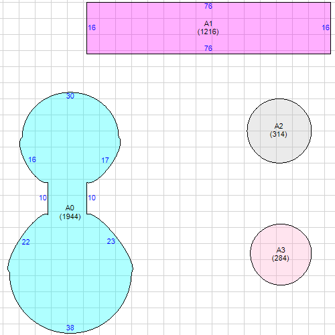
Task: Click dimension 16 on A0's upper lobe
Action: (32, 159)
